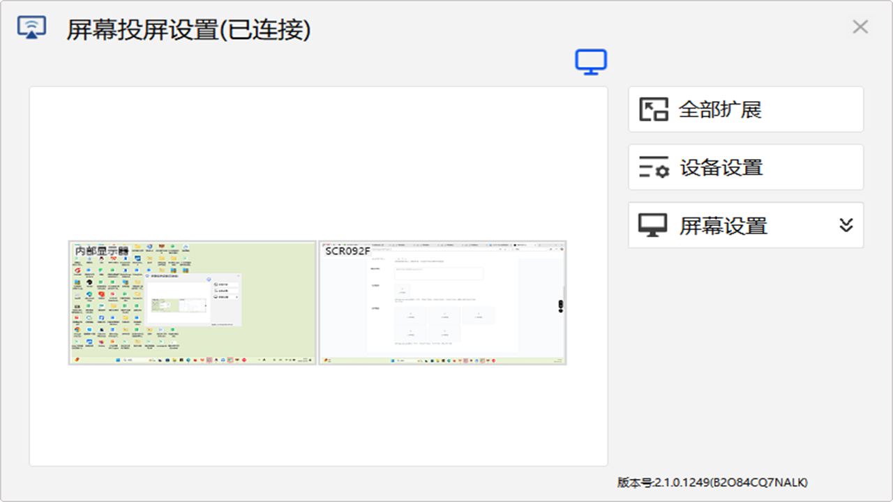893x502 pixels.
Task: Select the SCR092F external display thumbnail
Action: (442, 303)
